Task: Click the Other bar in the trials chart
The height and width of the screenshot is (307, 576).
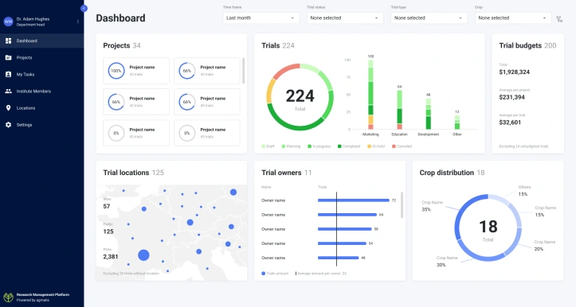Action: (x=457, y=122)
